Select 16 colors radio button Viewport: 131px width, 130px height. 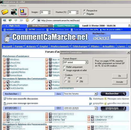66,78
